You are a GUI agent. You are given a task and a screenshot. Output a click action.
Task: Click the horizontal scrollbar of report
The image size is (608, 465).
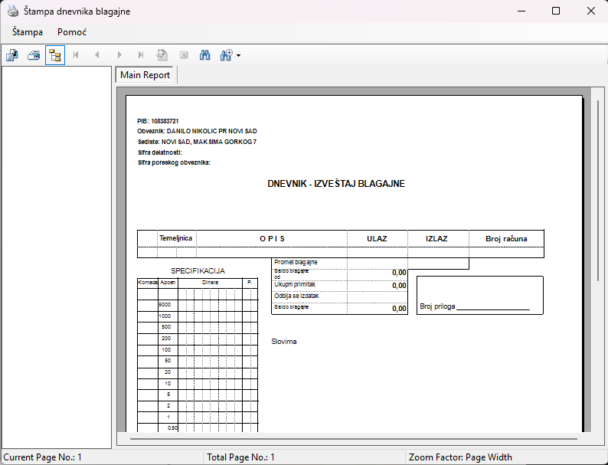click(354, 439)
